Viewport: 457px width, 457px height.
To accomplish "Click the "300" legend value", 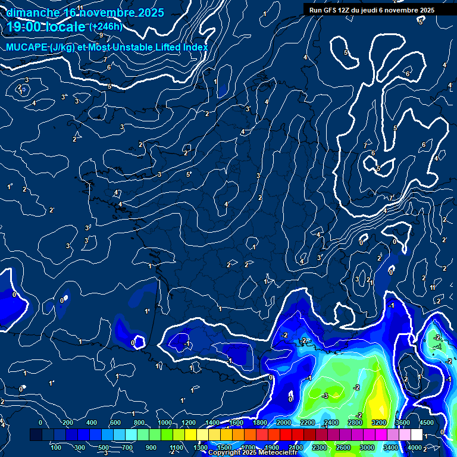I will click(x=80, y=447).
